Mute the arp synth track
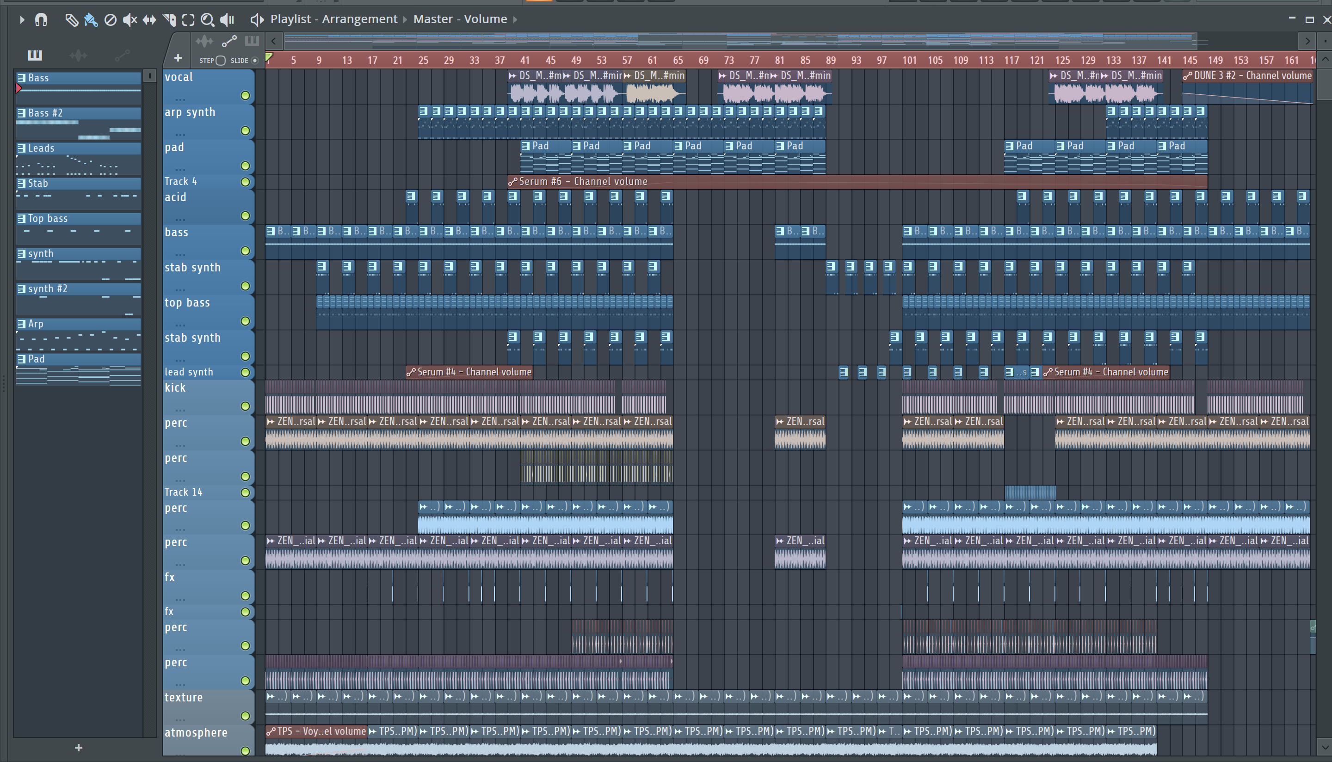This screenshot has width=1332, height=762. tap(245, 130)
